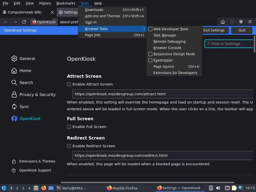Open the volume control in tray
Screen dimensions: 256x192
[x=218, y=188]
